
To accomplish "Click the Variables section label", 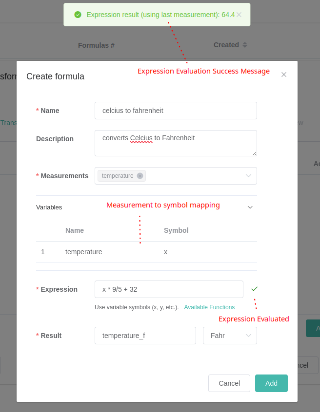I will (x=49, y=207).
